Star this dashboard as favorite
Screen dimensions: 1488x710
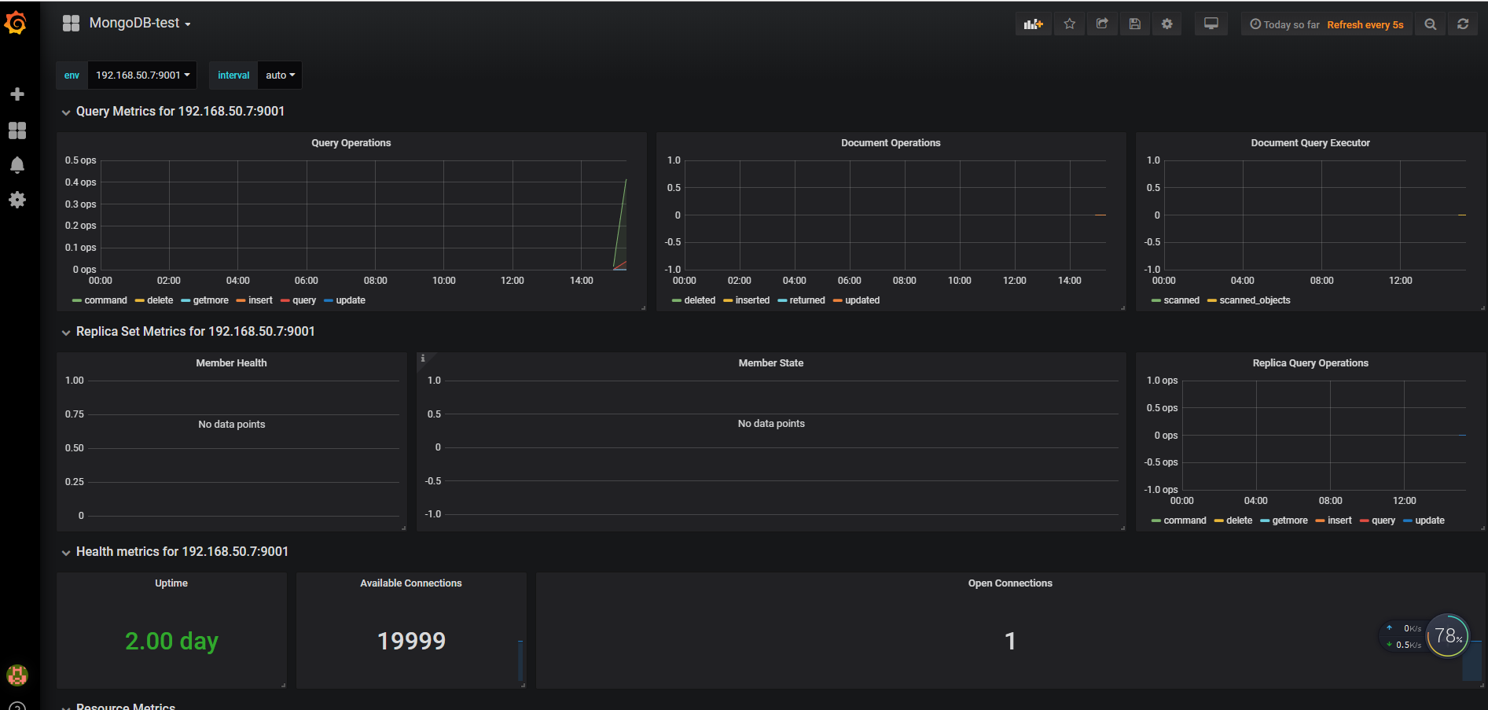point(1070,24)
